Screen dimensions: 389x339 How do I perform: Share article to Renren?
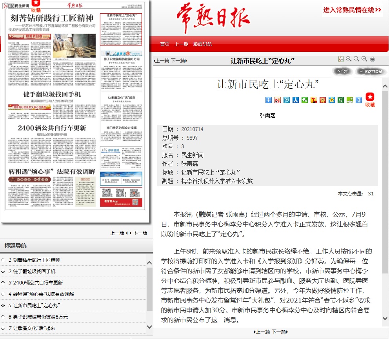[295, 100]
